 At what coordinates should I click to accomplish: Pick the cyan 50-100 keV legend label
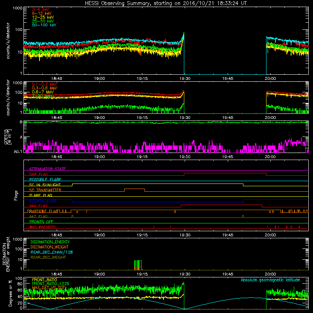point(44,25)
